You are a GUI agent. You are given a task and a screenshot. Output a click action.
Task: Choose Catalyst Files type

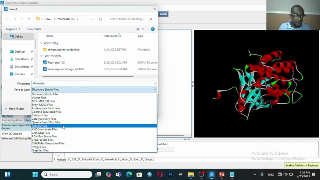click(94, 115)
